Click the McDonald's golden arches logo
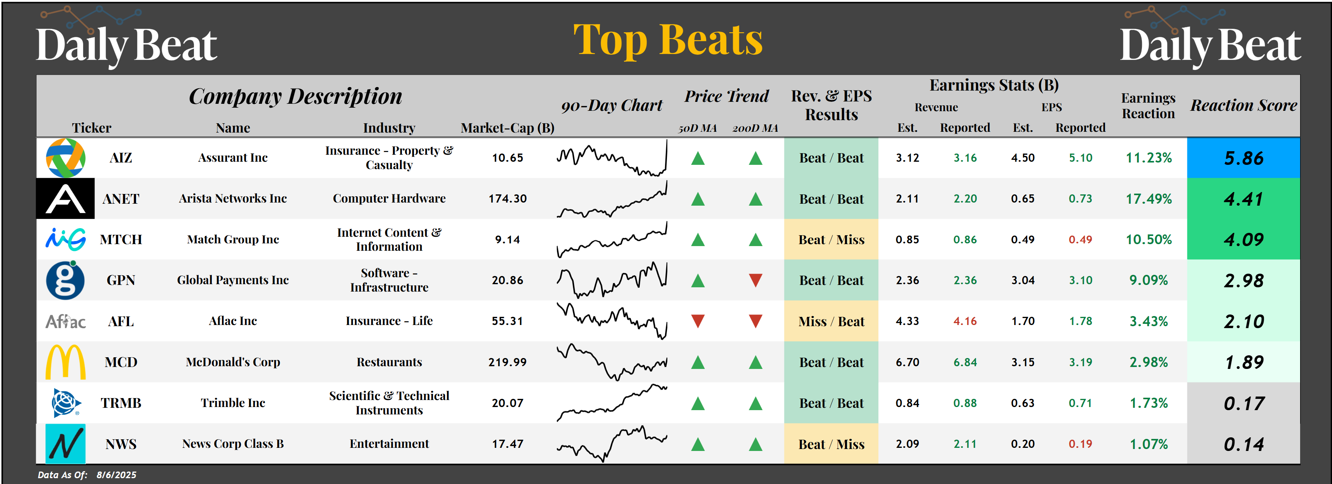This screenshot has height=484, width=1332. [x=66, y=362]
